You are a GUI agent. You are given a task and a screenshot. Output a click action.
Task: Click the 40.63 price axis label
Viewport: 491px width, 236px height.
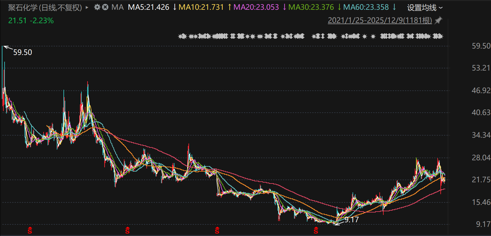481,112
